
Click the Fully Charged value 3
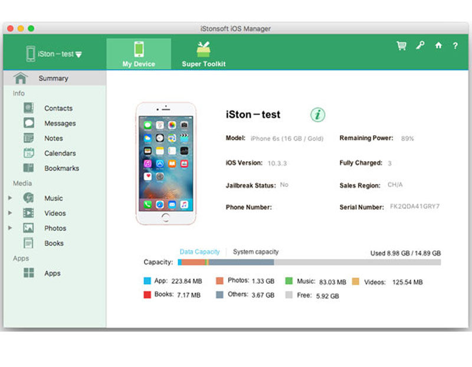[x=389, y=163]
